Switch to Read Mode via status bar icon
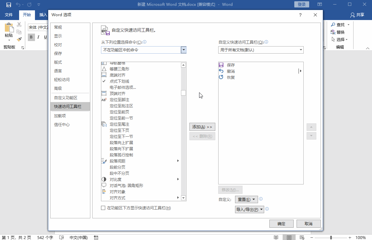The height and width of the screenshot is (240, 372). (x=276, y=237)
